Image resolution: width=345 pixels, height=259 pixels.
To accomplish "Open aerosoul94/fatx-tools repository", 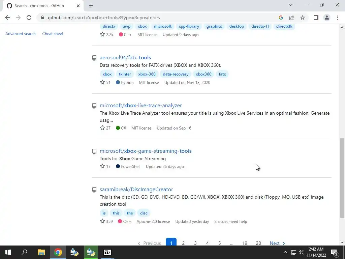I will pos(125,57).
